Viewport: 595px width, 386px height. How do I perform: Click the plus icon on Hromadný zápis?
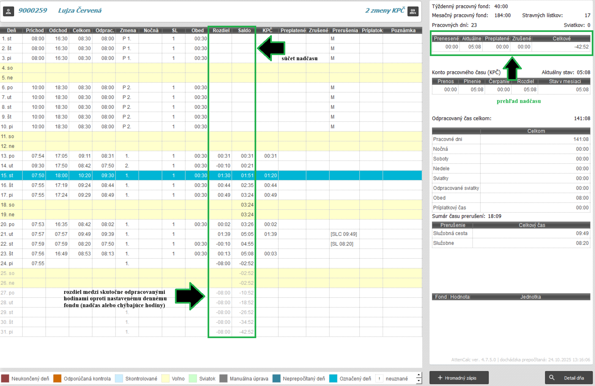click(x=440, y=378)
